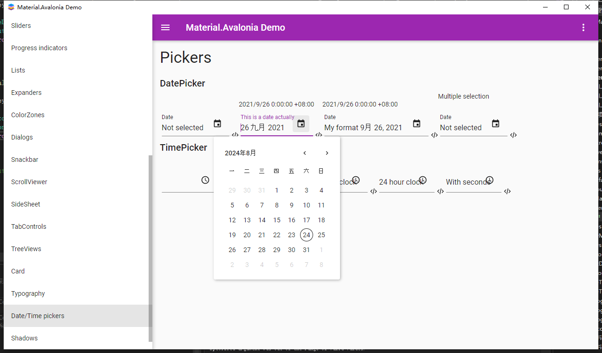The width and height of the screenshot is (602, 353).
Task: Toggle calendar icon beside 26 九月 2021
Action: pyautogui.click(x=301, y=124)
